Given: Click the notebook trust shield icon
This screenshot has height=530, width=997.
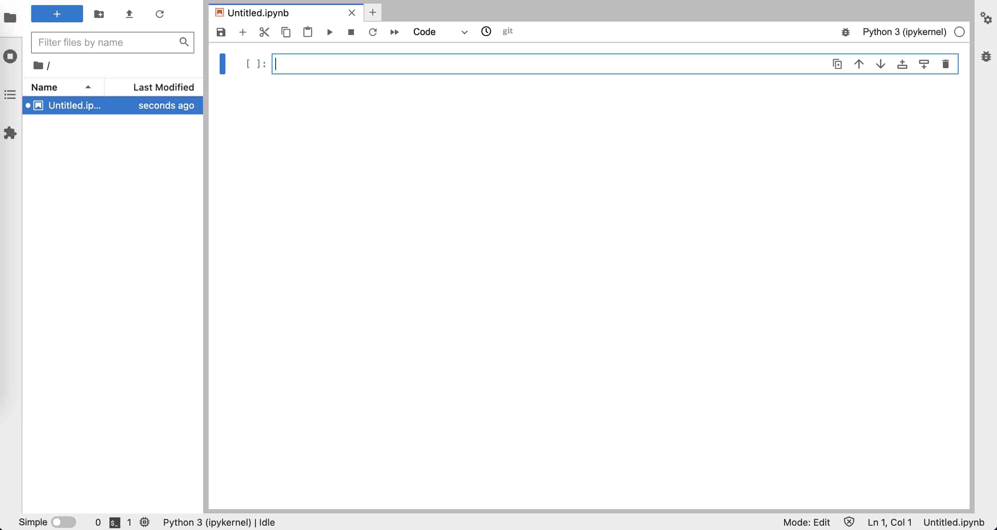Looking at the screenshot, I should pos(849,522).
